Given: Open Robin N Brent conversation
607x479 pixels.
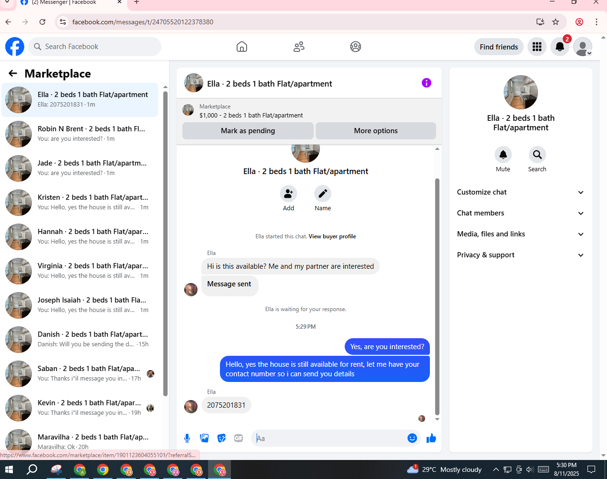Looking at the screenshot, I should point(80,134).
